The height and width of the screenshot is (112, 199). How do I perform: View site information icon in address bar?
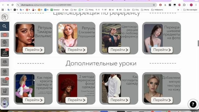point(18,5)
